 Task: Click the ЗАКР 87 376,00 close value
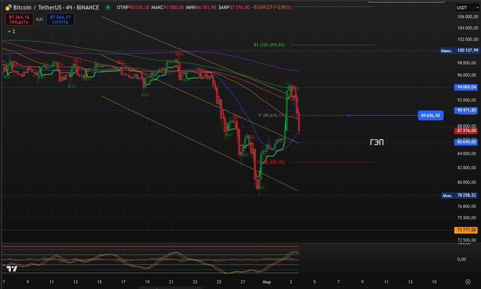coord(234,8)
